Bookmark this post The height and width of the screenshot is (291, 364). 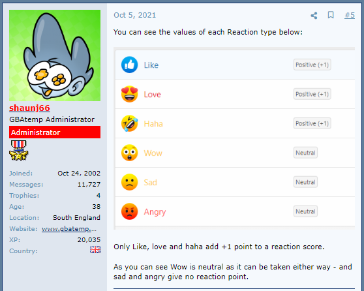331,15
